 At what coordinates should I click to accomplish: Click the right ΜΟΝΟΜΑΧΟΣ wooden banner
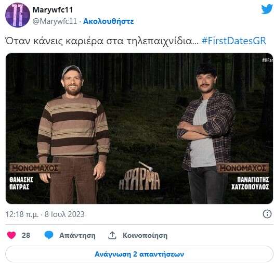point(243,168)
